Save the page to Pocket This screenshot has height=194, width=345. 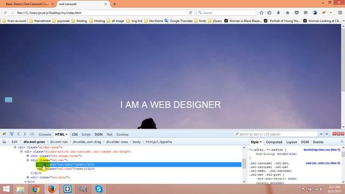click(296, 13)
